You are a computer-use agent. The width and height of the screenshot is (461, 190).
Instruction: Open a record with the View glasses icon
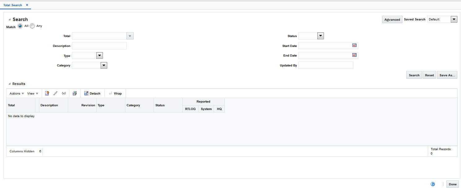64,93
